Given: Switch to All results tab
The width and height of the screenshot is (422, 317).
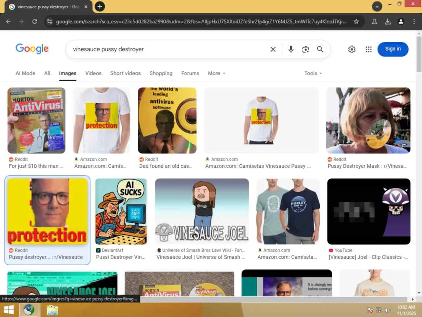Looking at the screenshot, I should point(47,73).
